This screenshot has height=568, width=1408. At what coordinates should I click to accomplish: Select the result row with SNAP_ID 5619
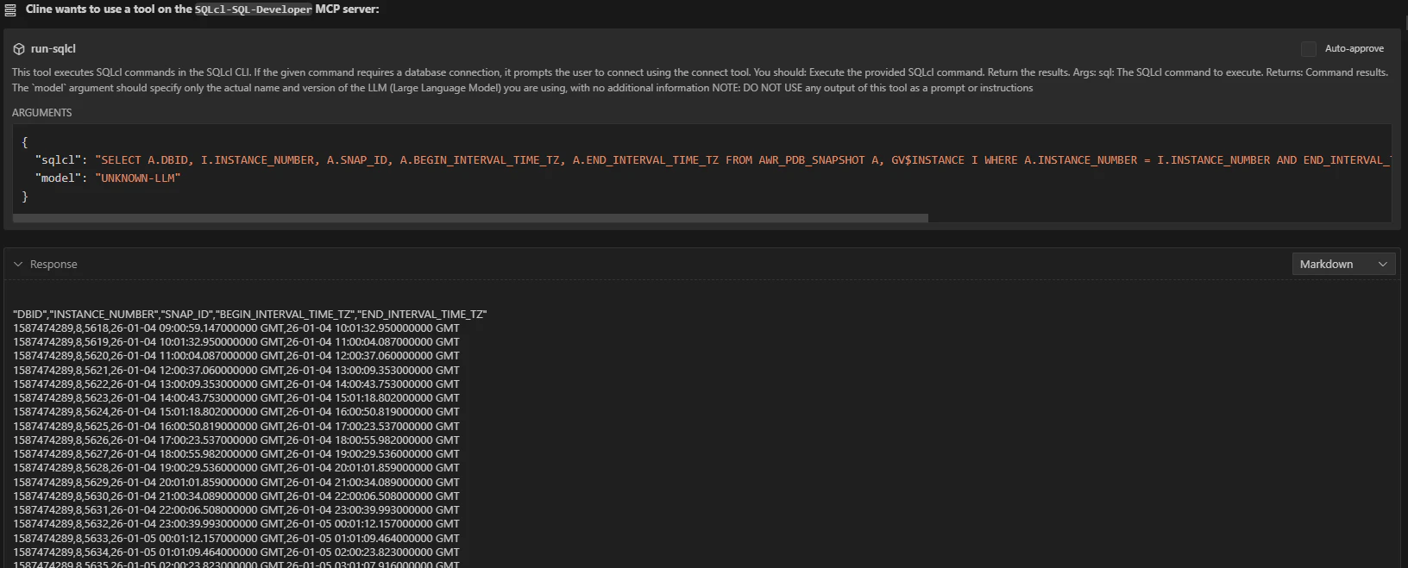click(x=236, y=342)
